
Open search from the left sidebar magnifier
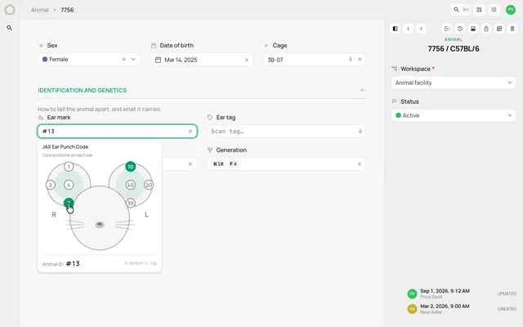[10, 28]
